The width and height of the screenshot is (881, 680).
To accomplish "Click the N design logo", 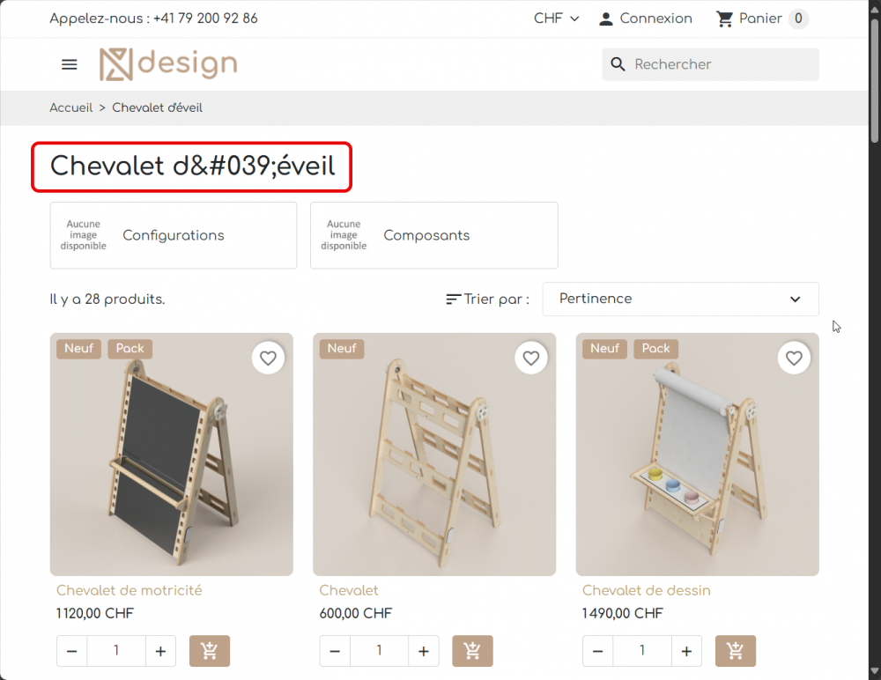I will click(167, 63).
